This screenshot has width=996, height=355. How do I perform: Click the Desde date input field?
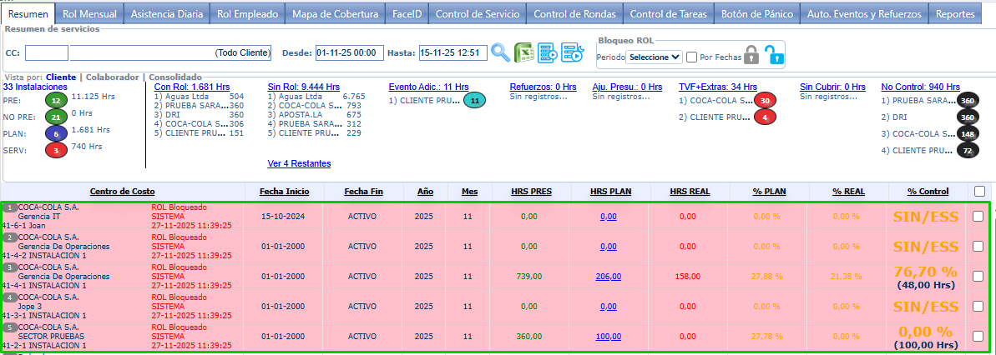point(349,53)
